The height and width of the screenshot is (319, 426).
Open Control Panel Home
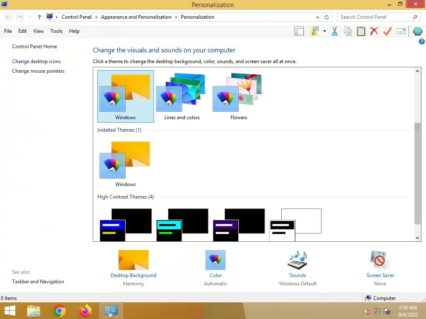35,47
